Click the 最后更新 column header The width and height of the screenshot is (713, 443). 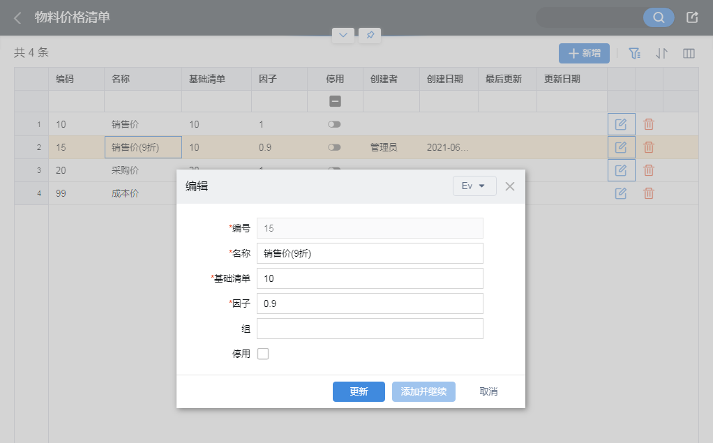[507, 79]
